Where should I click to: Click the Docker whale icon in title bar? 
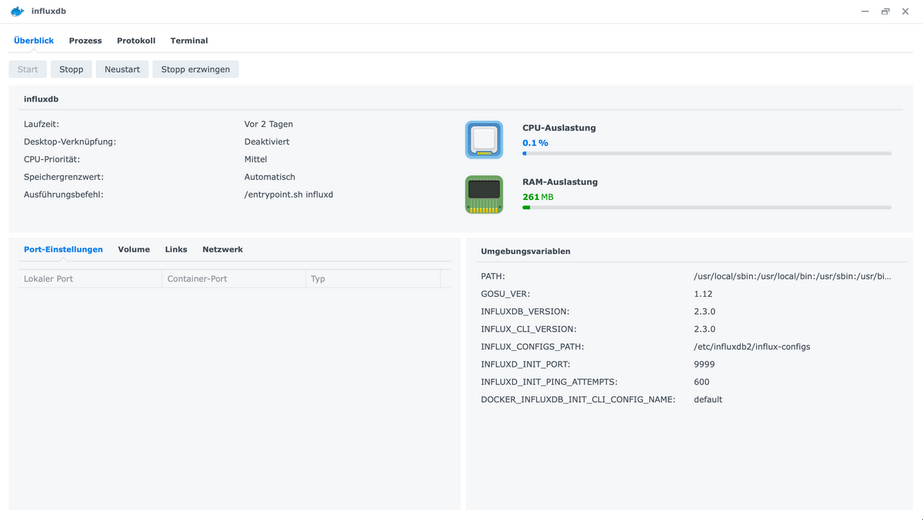point(17,12)
